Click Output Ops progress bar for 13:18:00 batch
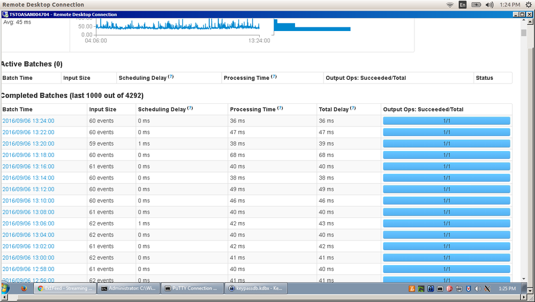 pos(446,155)
